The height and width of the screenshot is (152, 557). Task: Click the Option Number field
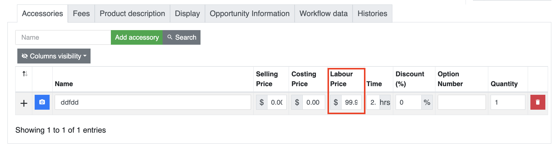point(461,102)
